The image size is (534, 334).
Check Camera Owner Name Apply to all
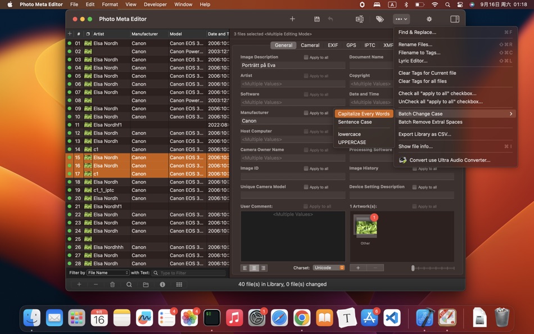(306, 150)
